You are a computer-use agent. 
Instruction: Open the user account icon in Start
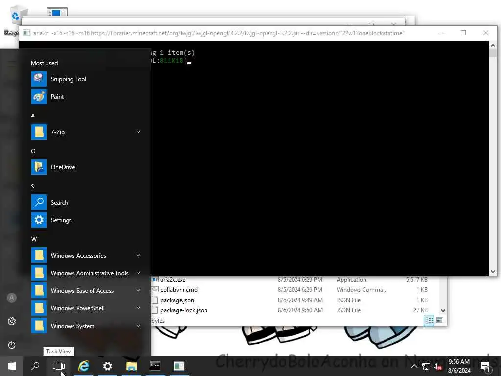coord(12,298)
